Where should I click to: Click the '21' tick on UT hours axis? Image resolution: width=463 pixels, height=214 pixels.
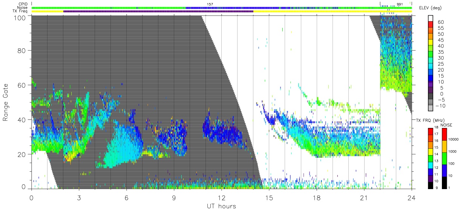click(x=364, y=197)
